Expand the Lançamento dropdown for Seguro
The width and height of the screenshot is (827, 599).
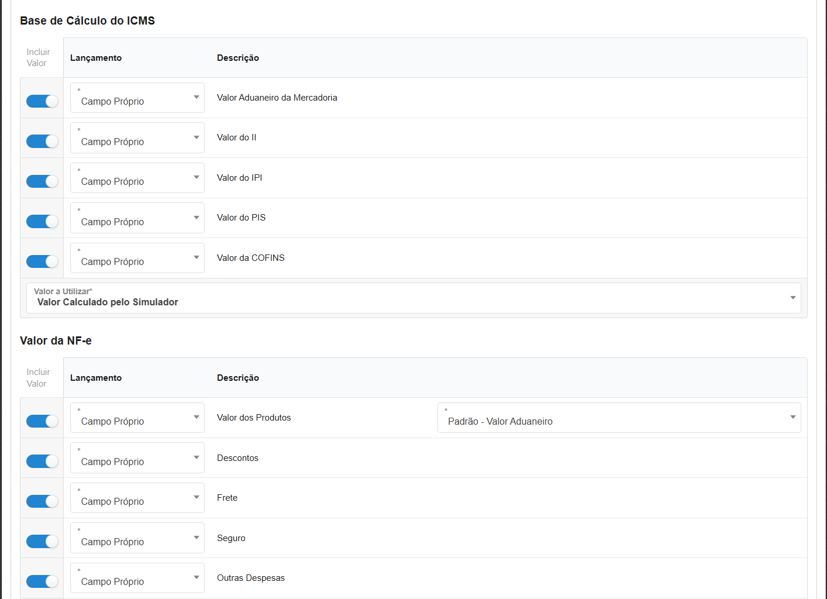[x=137, y=538]
